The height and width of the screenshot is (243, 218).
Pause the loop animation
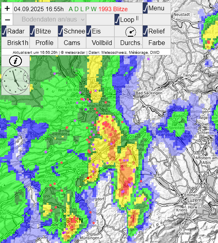click(x=128, y=20)
